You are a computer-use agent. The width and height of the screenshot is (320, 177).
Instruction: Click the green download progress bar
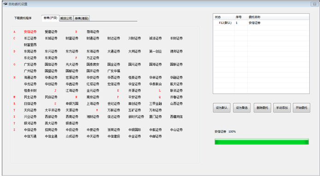pyautogui.click(x=262, y=142)
